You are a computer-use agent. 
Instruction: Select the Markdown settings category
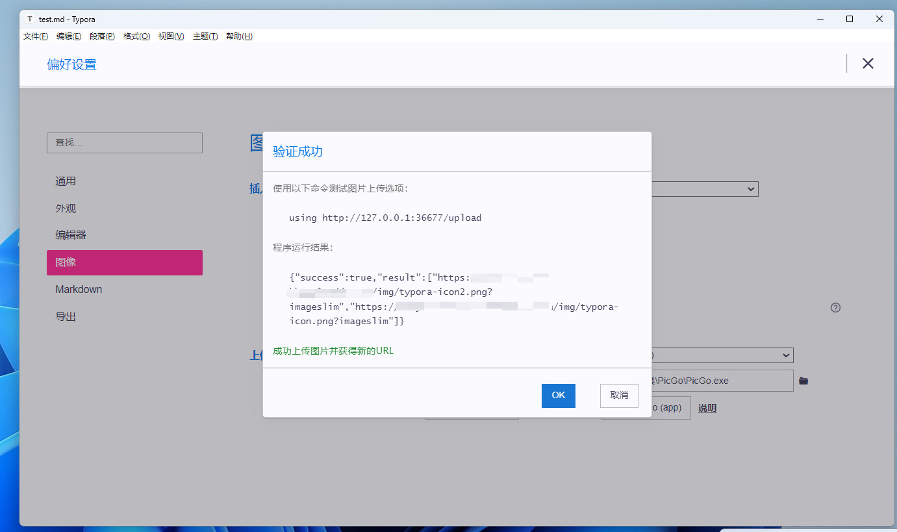click(125, 290)
